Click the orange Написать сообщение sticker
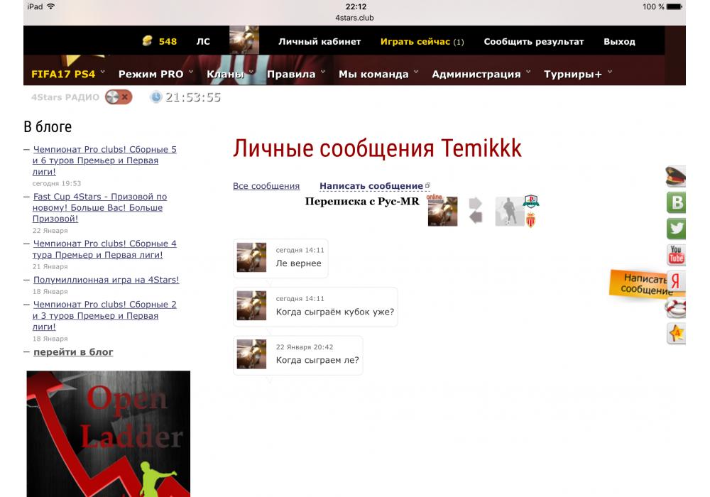710x497 pixels. coord(638,284)
